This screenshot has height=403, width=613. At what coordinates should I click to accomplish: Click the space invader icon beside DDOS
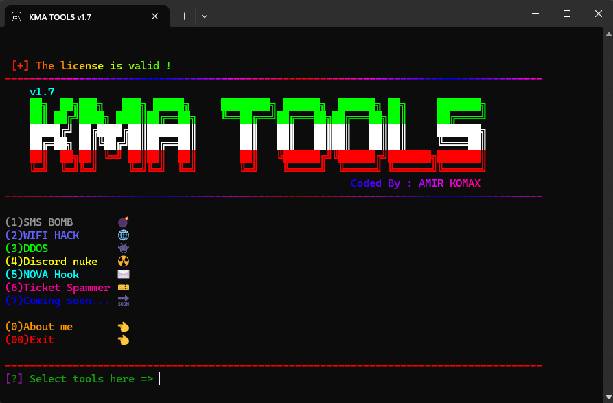pos(124,248)
